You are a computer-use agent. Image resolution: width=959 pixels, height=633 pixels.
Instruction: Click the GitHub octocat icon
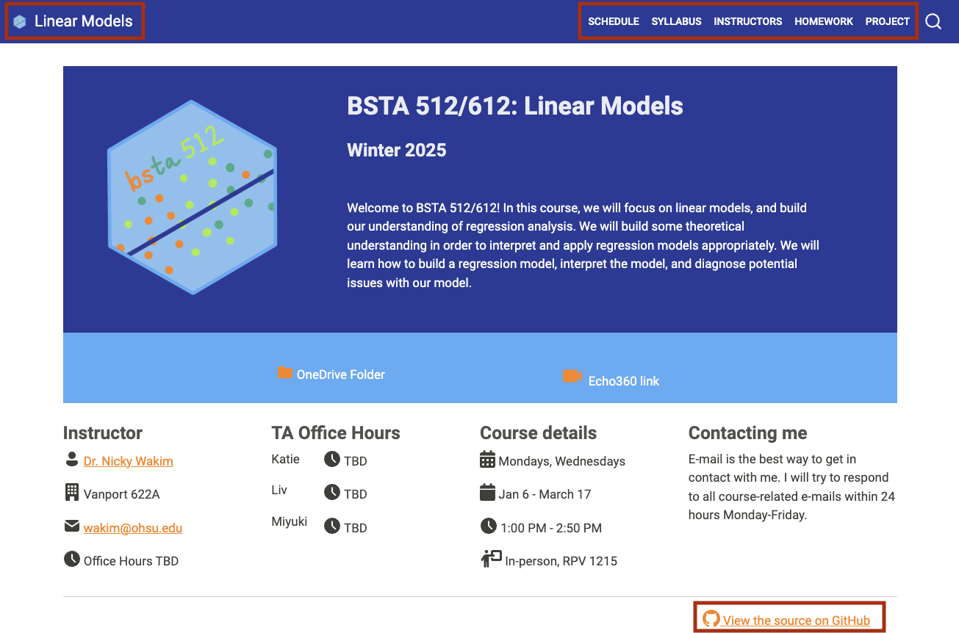click(711, 618)
